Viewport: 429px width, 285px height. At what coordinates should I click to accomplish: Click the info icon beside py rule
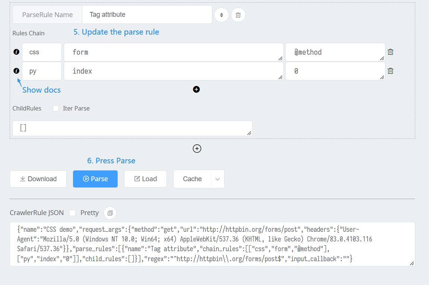tap(16, 71)
